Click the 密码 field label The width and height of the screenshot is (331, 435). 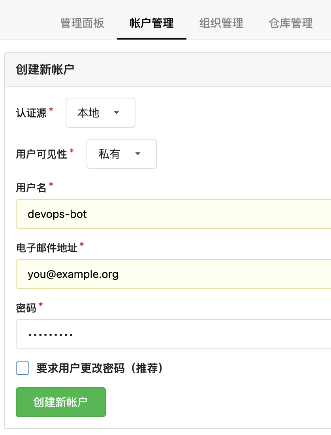point(26,308)
